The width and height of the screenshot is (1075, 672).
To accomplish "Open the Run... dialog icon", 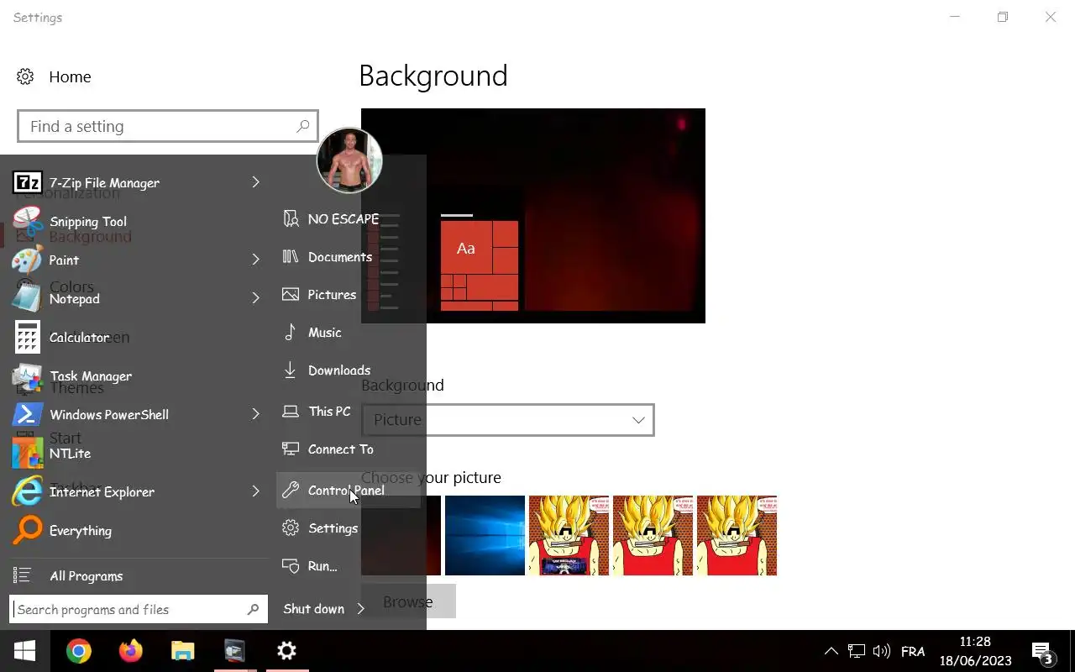I will (291, 566).
